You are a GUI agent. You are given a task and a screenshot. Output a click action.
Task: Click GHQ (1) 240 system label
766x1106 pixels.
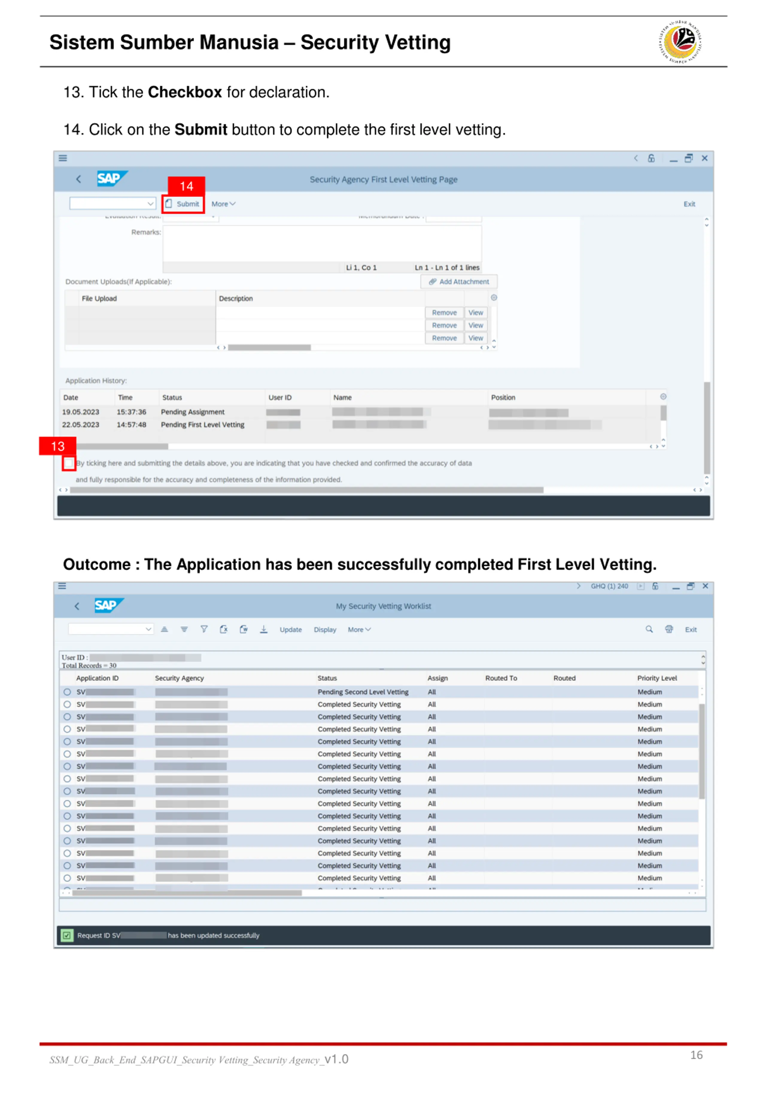610,586
